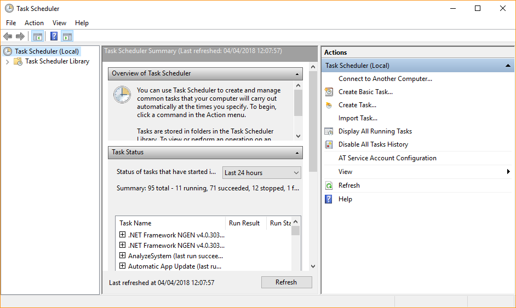
Task: Click the .NET Framework NGEN v4.0.303... first row text
Action: (176, 235)
